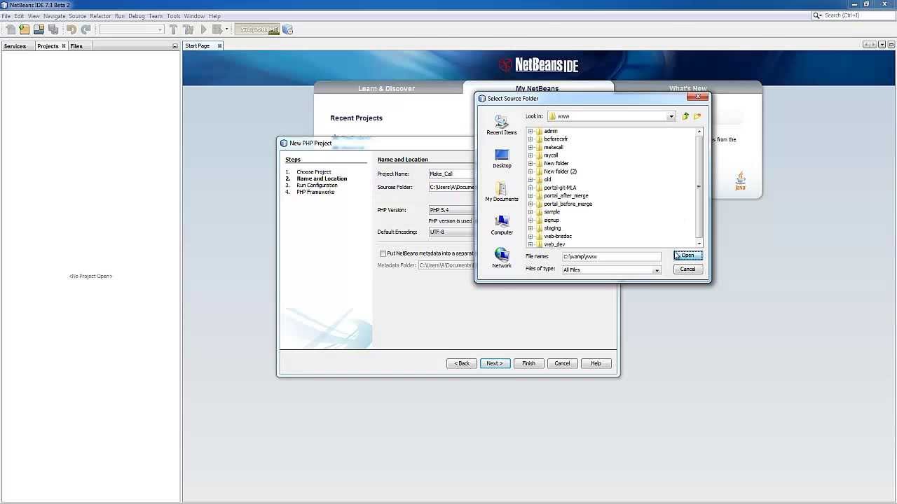
Task: Click the Undo toolbar icon
Action: [x=71, y=29]
